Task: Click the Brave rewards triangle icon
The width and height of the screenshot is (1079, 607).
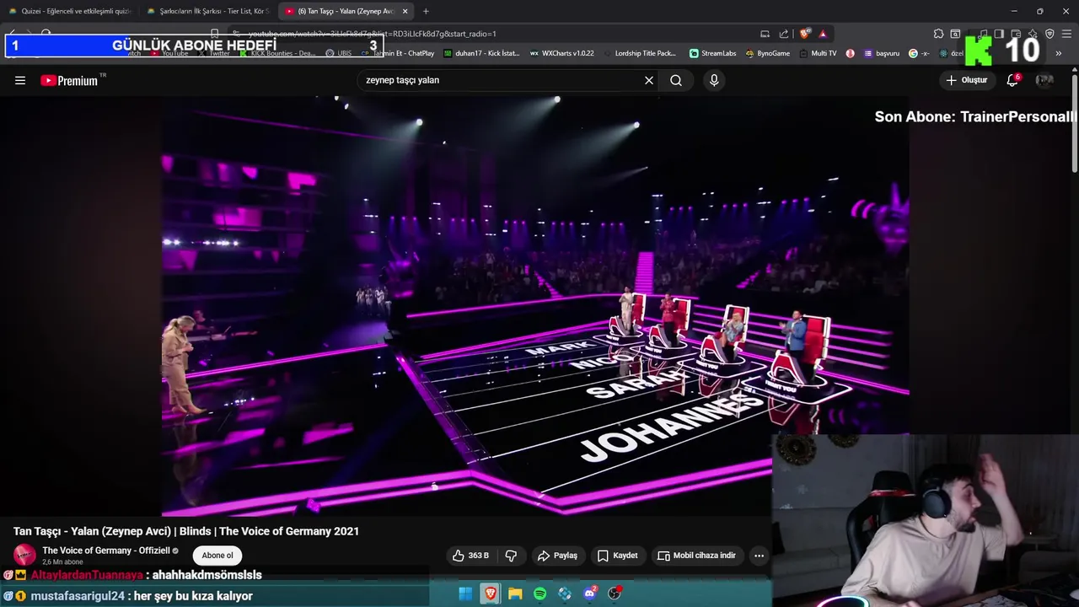Action: [823, 34]
